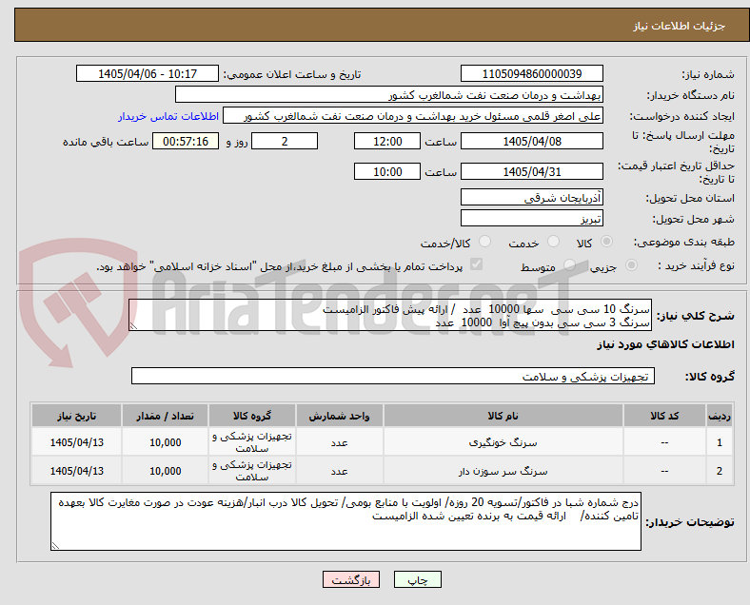
Task: Choose the متوسط purchase type radio
Action: click(x=569, y=265)
